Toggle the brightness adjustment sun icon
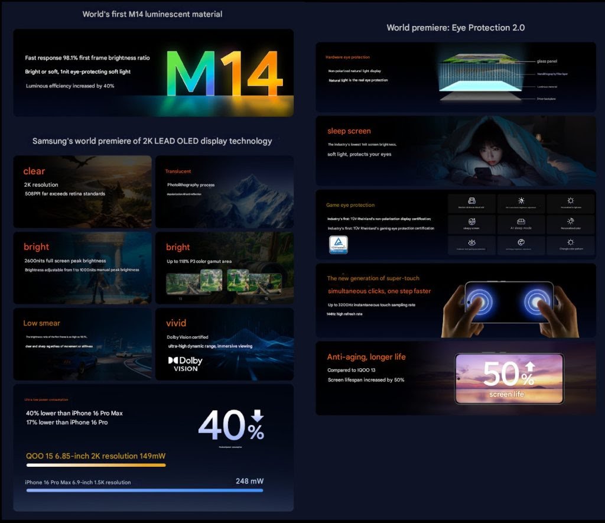The image size is (605, 523). [x=520, y=200]
